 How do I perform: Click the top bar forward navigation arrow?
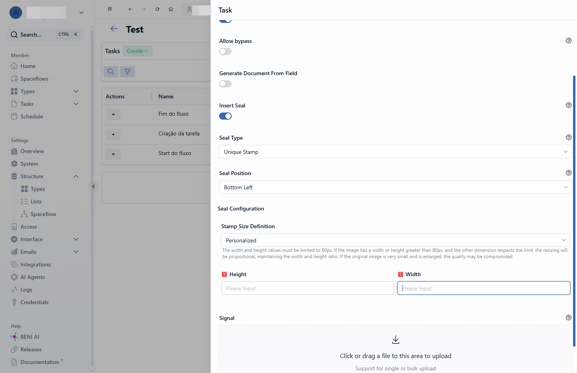[x=144, y=9]
